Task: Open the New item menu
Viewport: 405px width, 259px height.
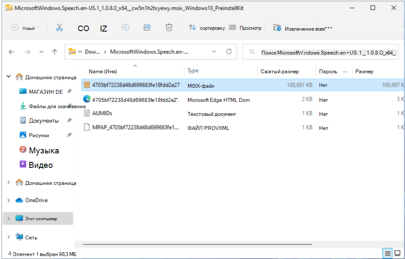Action: pos(25,28)
